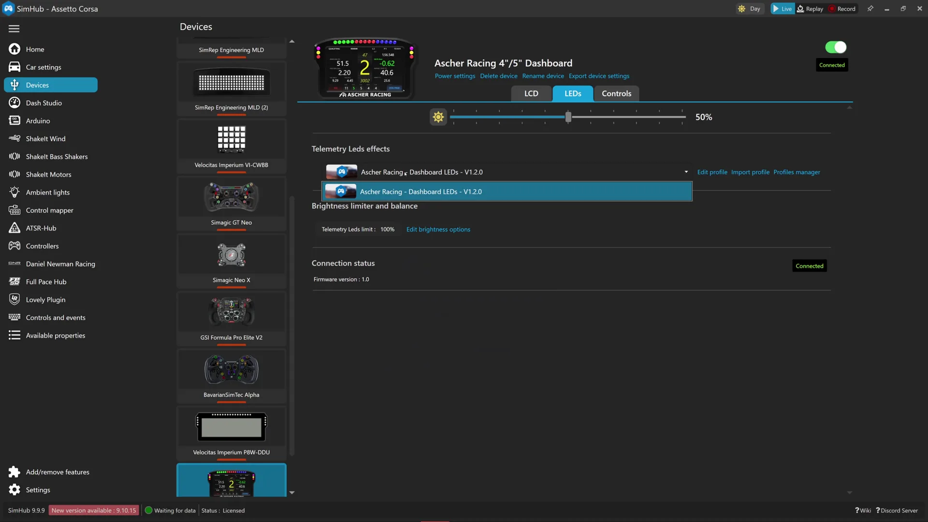Screen dimensions: 928x522
Task: Expand the LED profile dropdown arrow
Action: pos(686,172)
